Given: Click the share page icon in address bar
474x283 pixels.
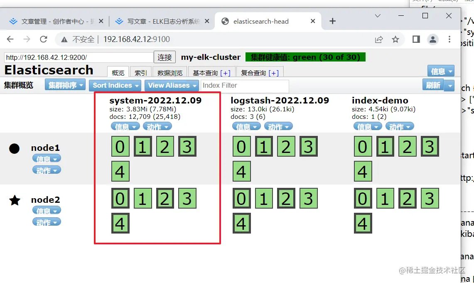Looking at the screenshot, I should tap(379, 39).
